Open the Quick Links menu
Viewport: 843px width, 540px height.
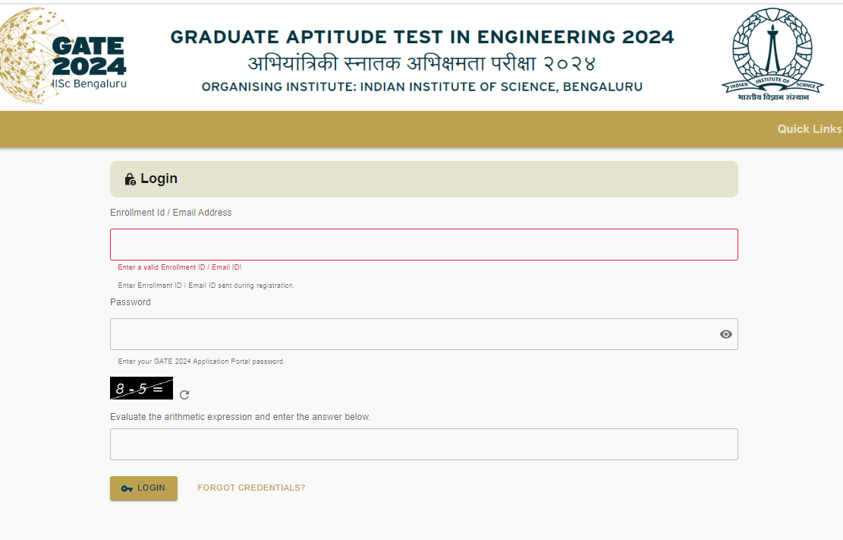click(809, 129)
